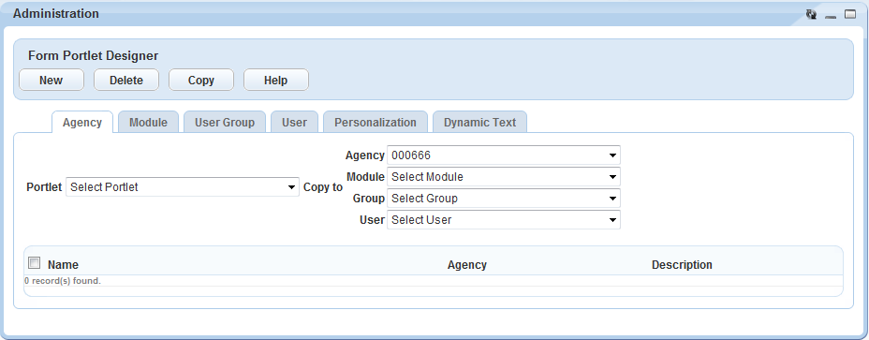The height and width of the screenshot is (340, 869).
Task: Select the Agency tab
Action: tap(82, 123)
